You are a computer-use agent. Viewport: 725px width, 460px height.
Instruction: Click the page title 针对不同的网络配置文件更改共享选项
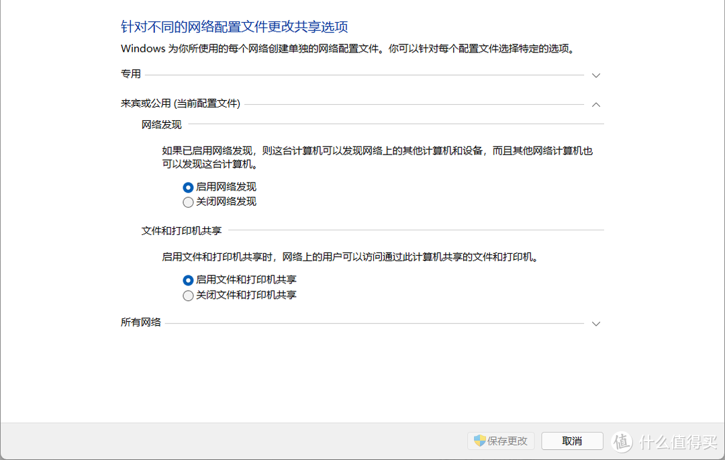coord(234,27)
